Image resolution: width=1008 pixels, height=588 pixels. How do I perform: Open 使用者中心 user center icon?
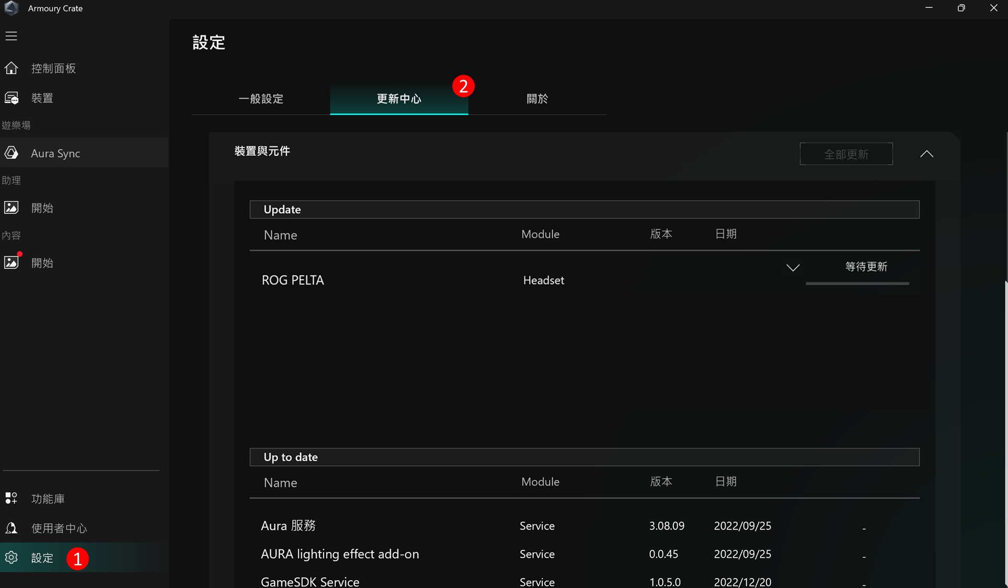[x=12, y=528]
